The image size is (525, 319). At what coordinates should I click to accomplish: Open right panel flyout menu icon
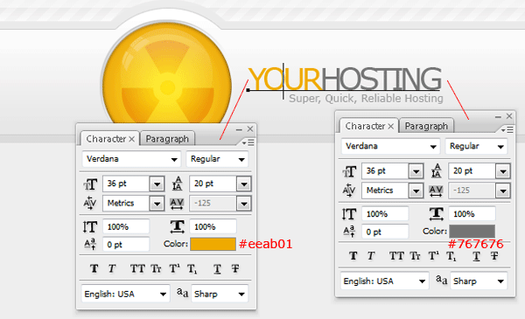click(x=507, y=129)
